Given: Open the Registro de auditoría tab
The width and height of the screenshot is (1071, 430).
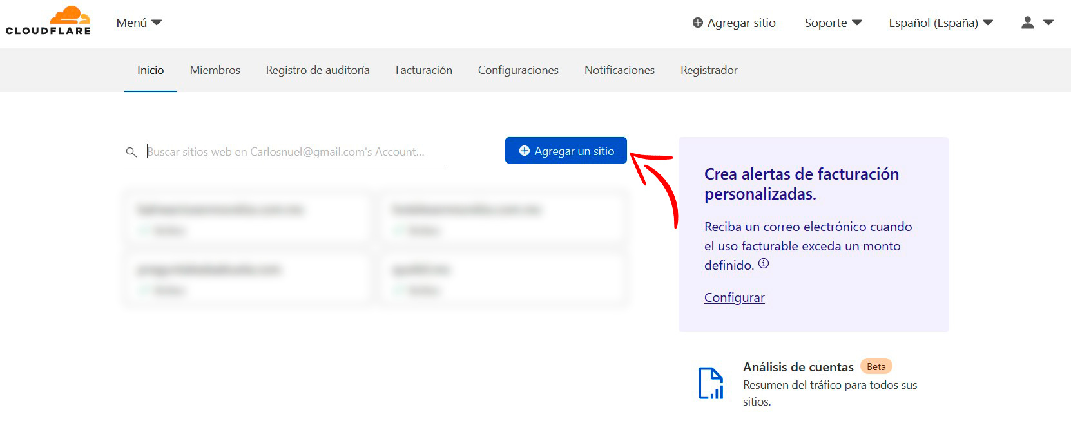Looking at the screenshot, I should tap(318, 70).
